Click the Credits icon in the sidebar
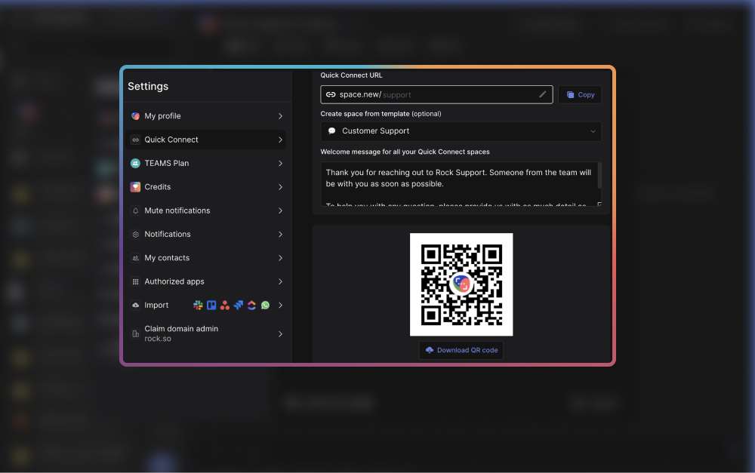Screen dimensions: 755x473 137,186
